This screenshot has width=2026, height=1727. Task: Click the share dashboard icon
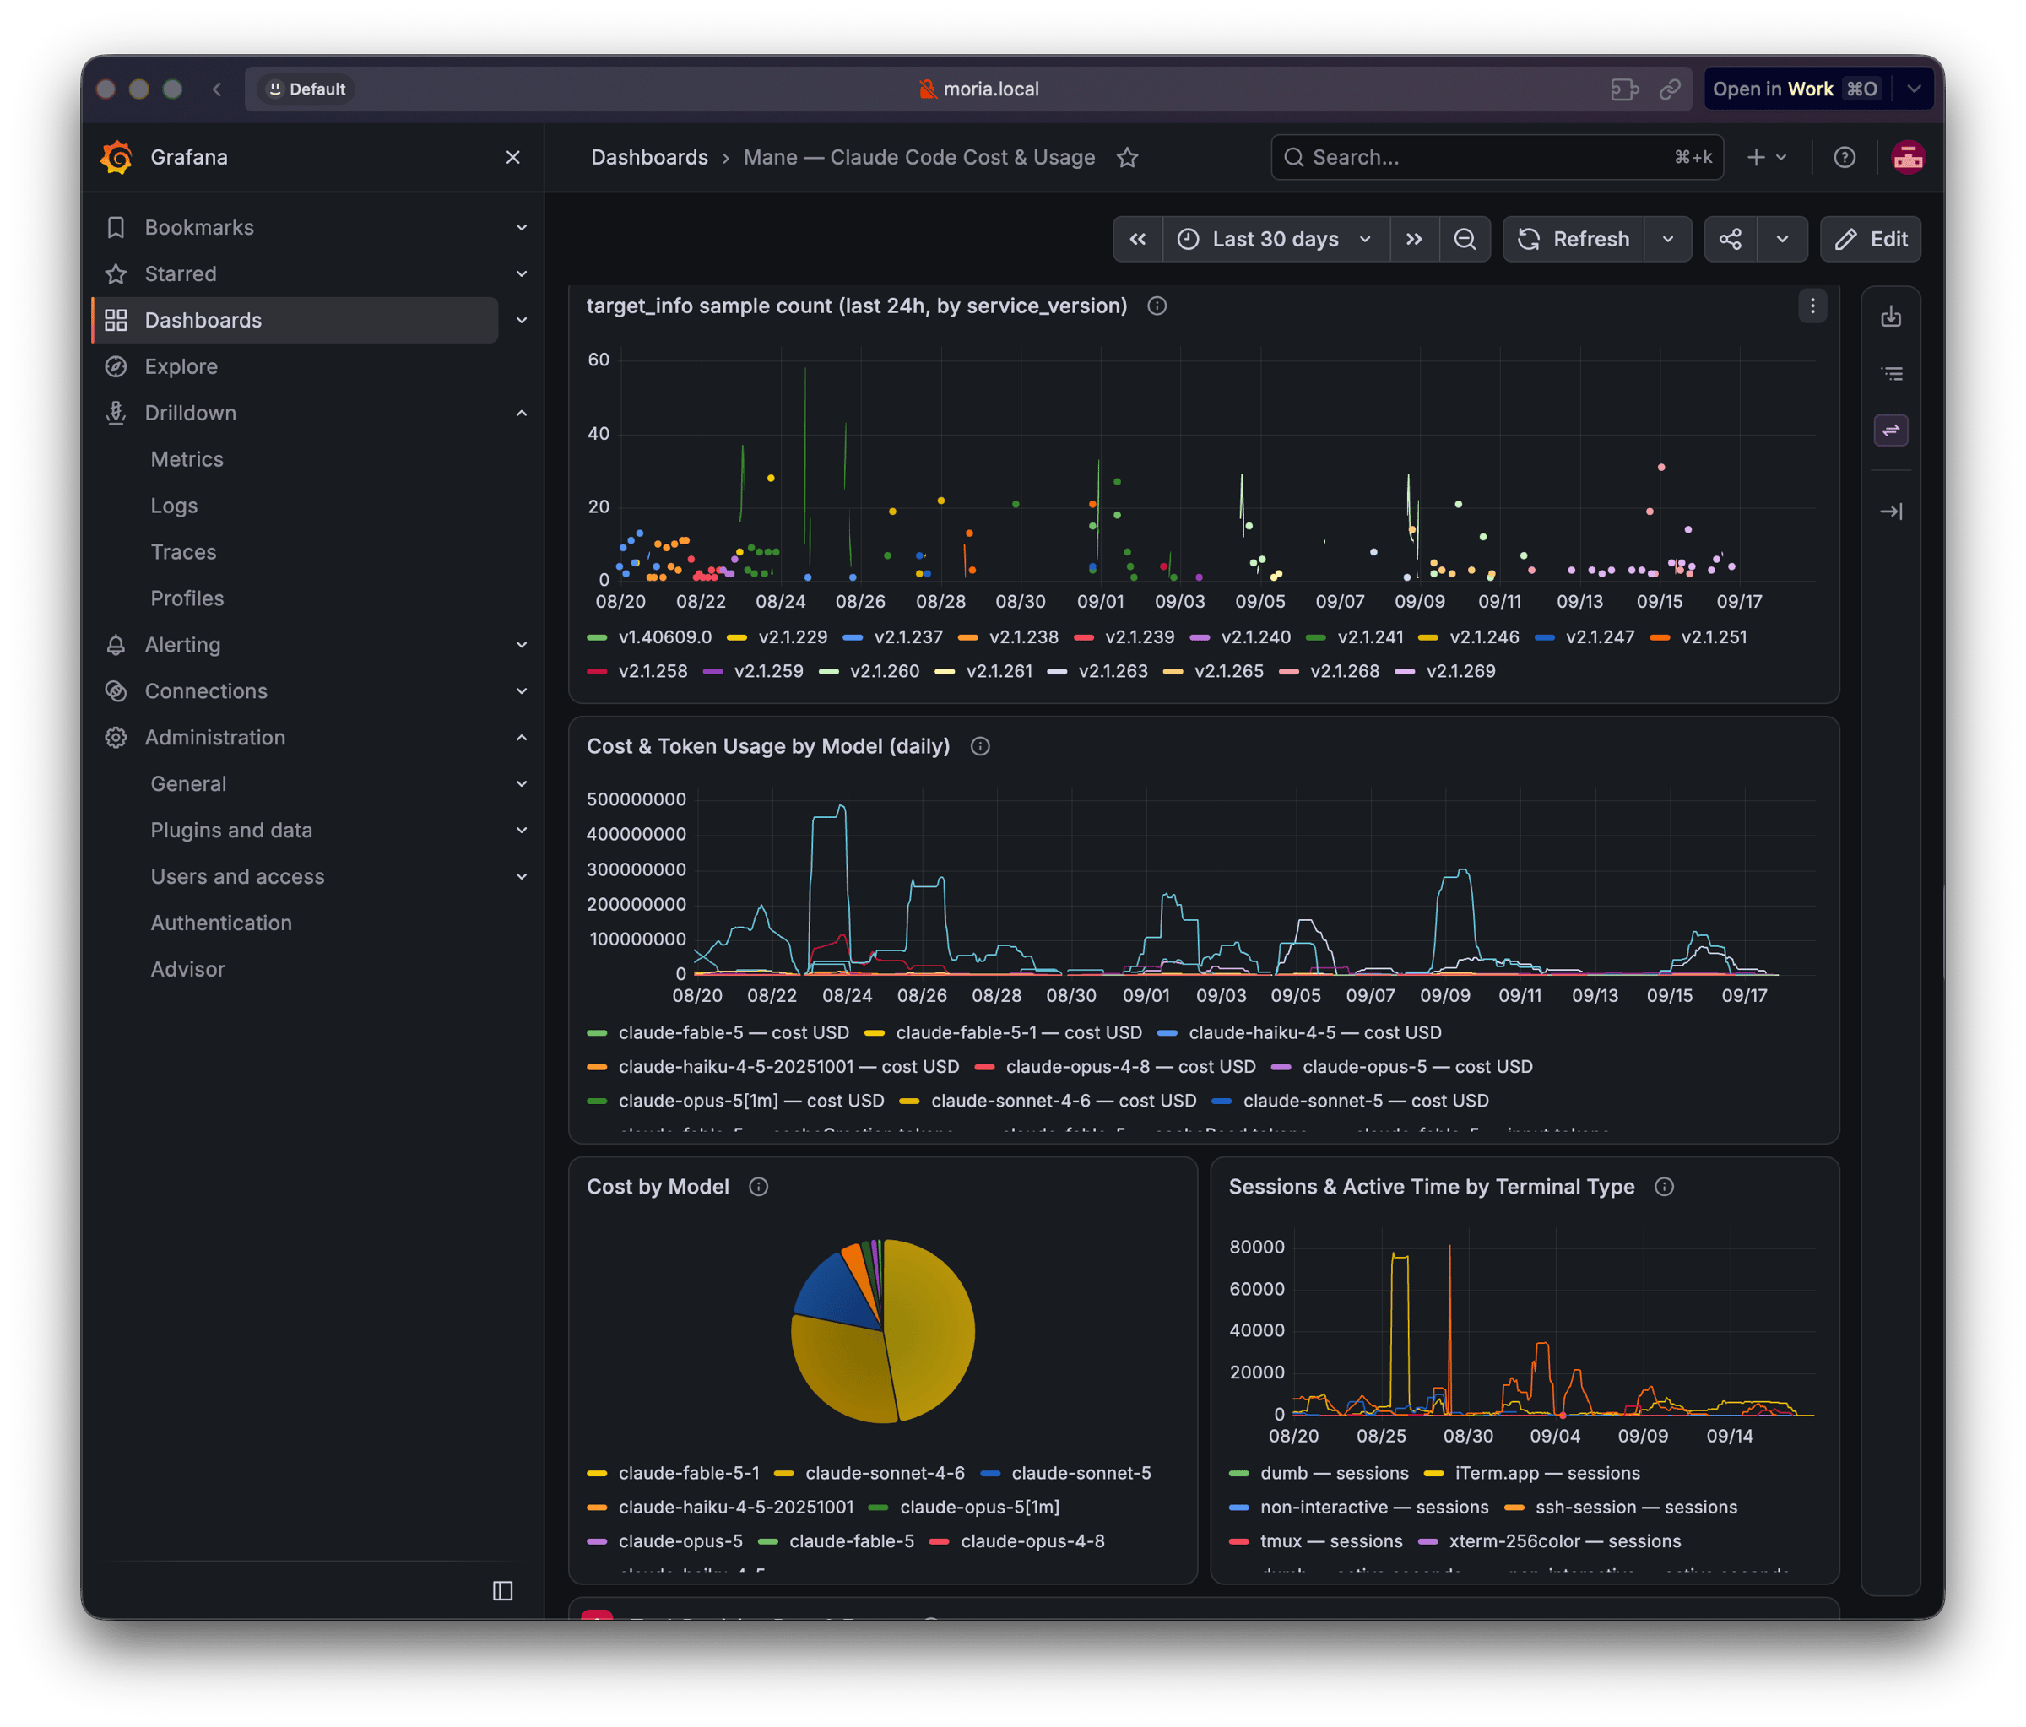(1730, 240)
